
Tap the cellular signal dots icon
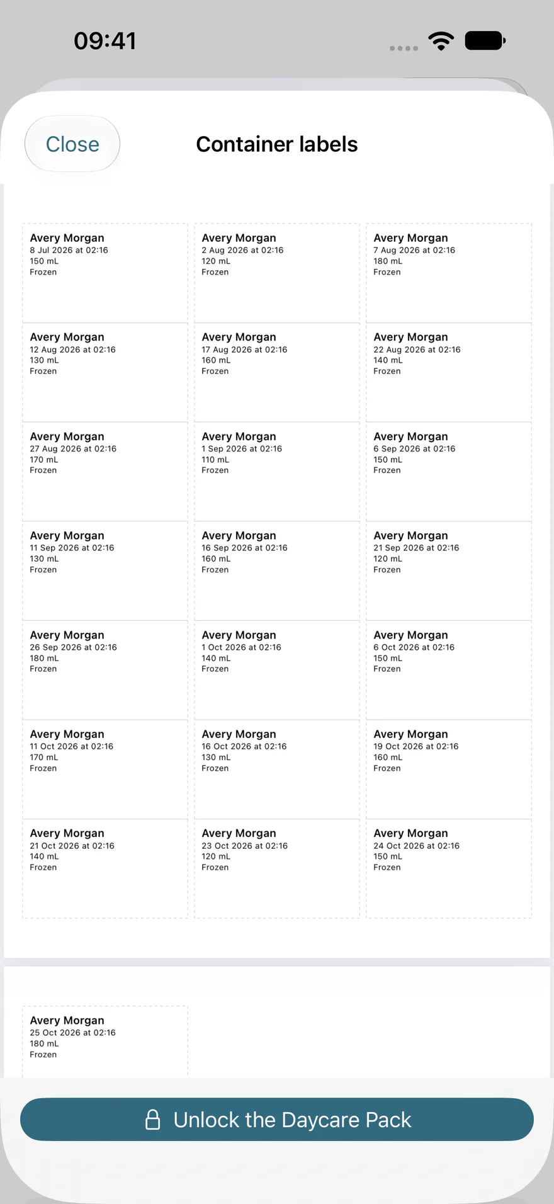click(404, 48)
